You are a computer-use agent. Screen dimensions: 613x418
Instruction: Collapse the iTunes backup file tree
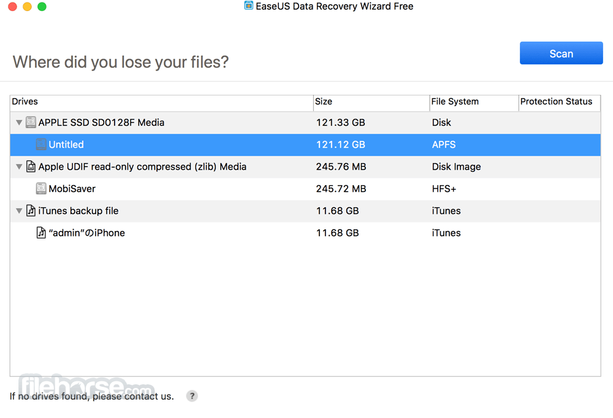[19, 211]
